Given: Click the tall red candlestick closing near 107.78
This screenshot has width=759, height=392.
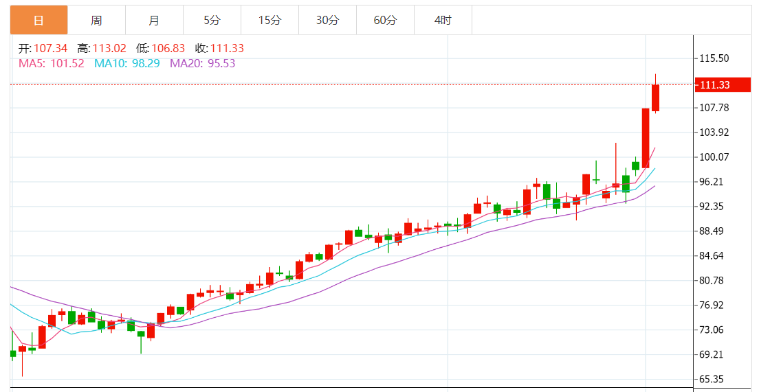Looking at the screenshot, I should click(x=646, y=138).
